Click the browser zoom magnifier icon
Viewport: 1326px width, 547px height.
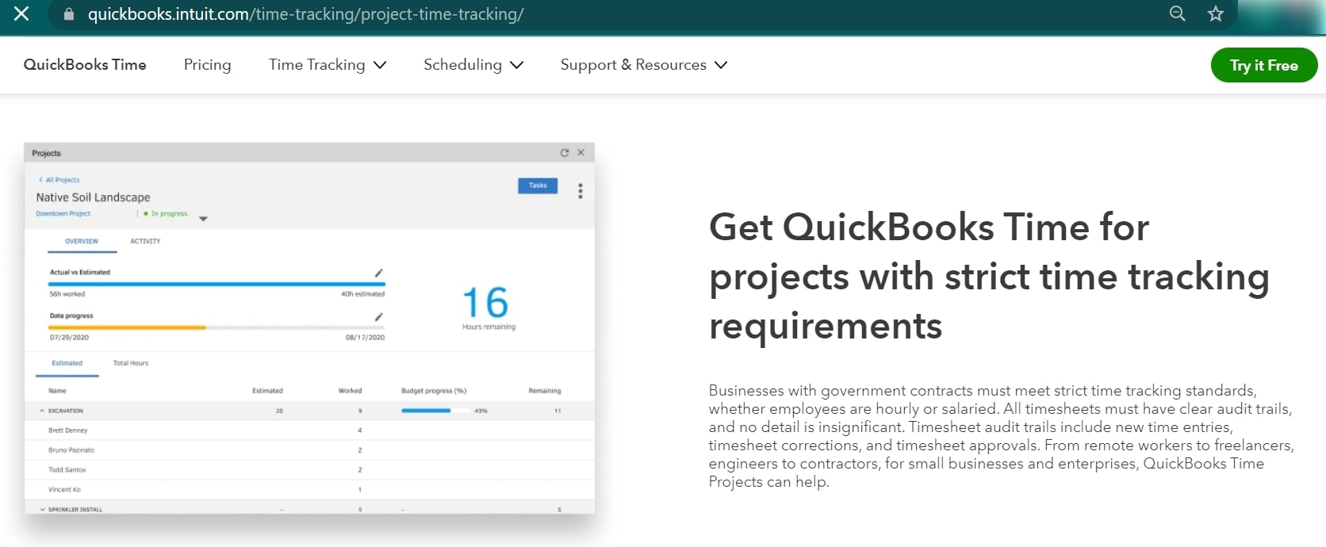click(x=1178, y=13)
